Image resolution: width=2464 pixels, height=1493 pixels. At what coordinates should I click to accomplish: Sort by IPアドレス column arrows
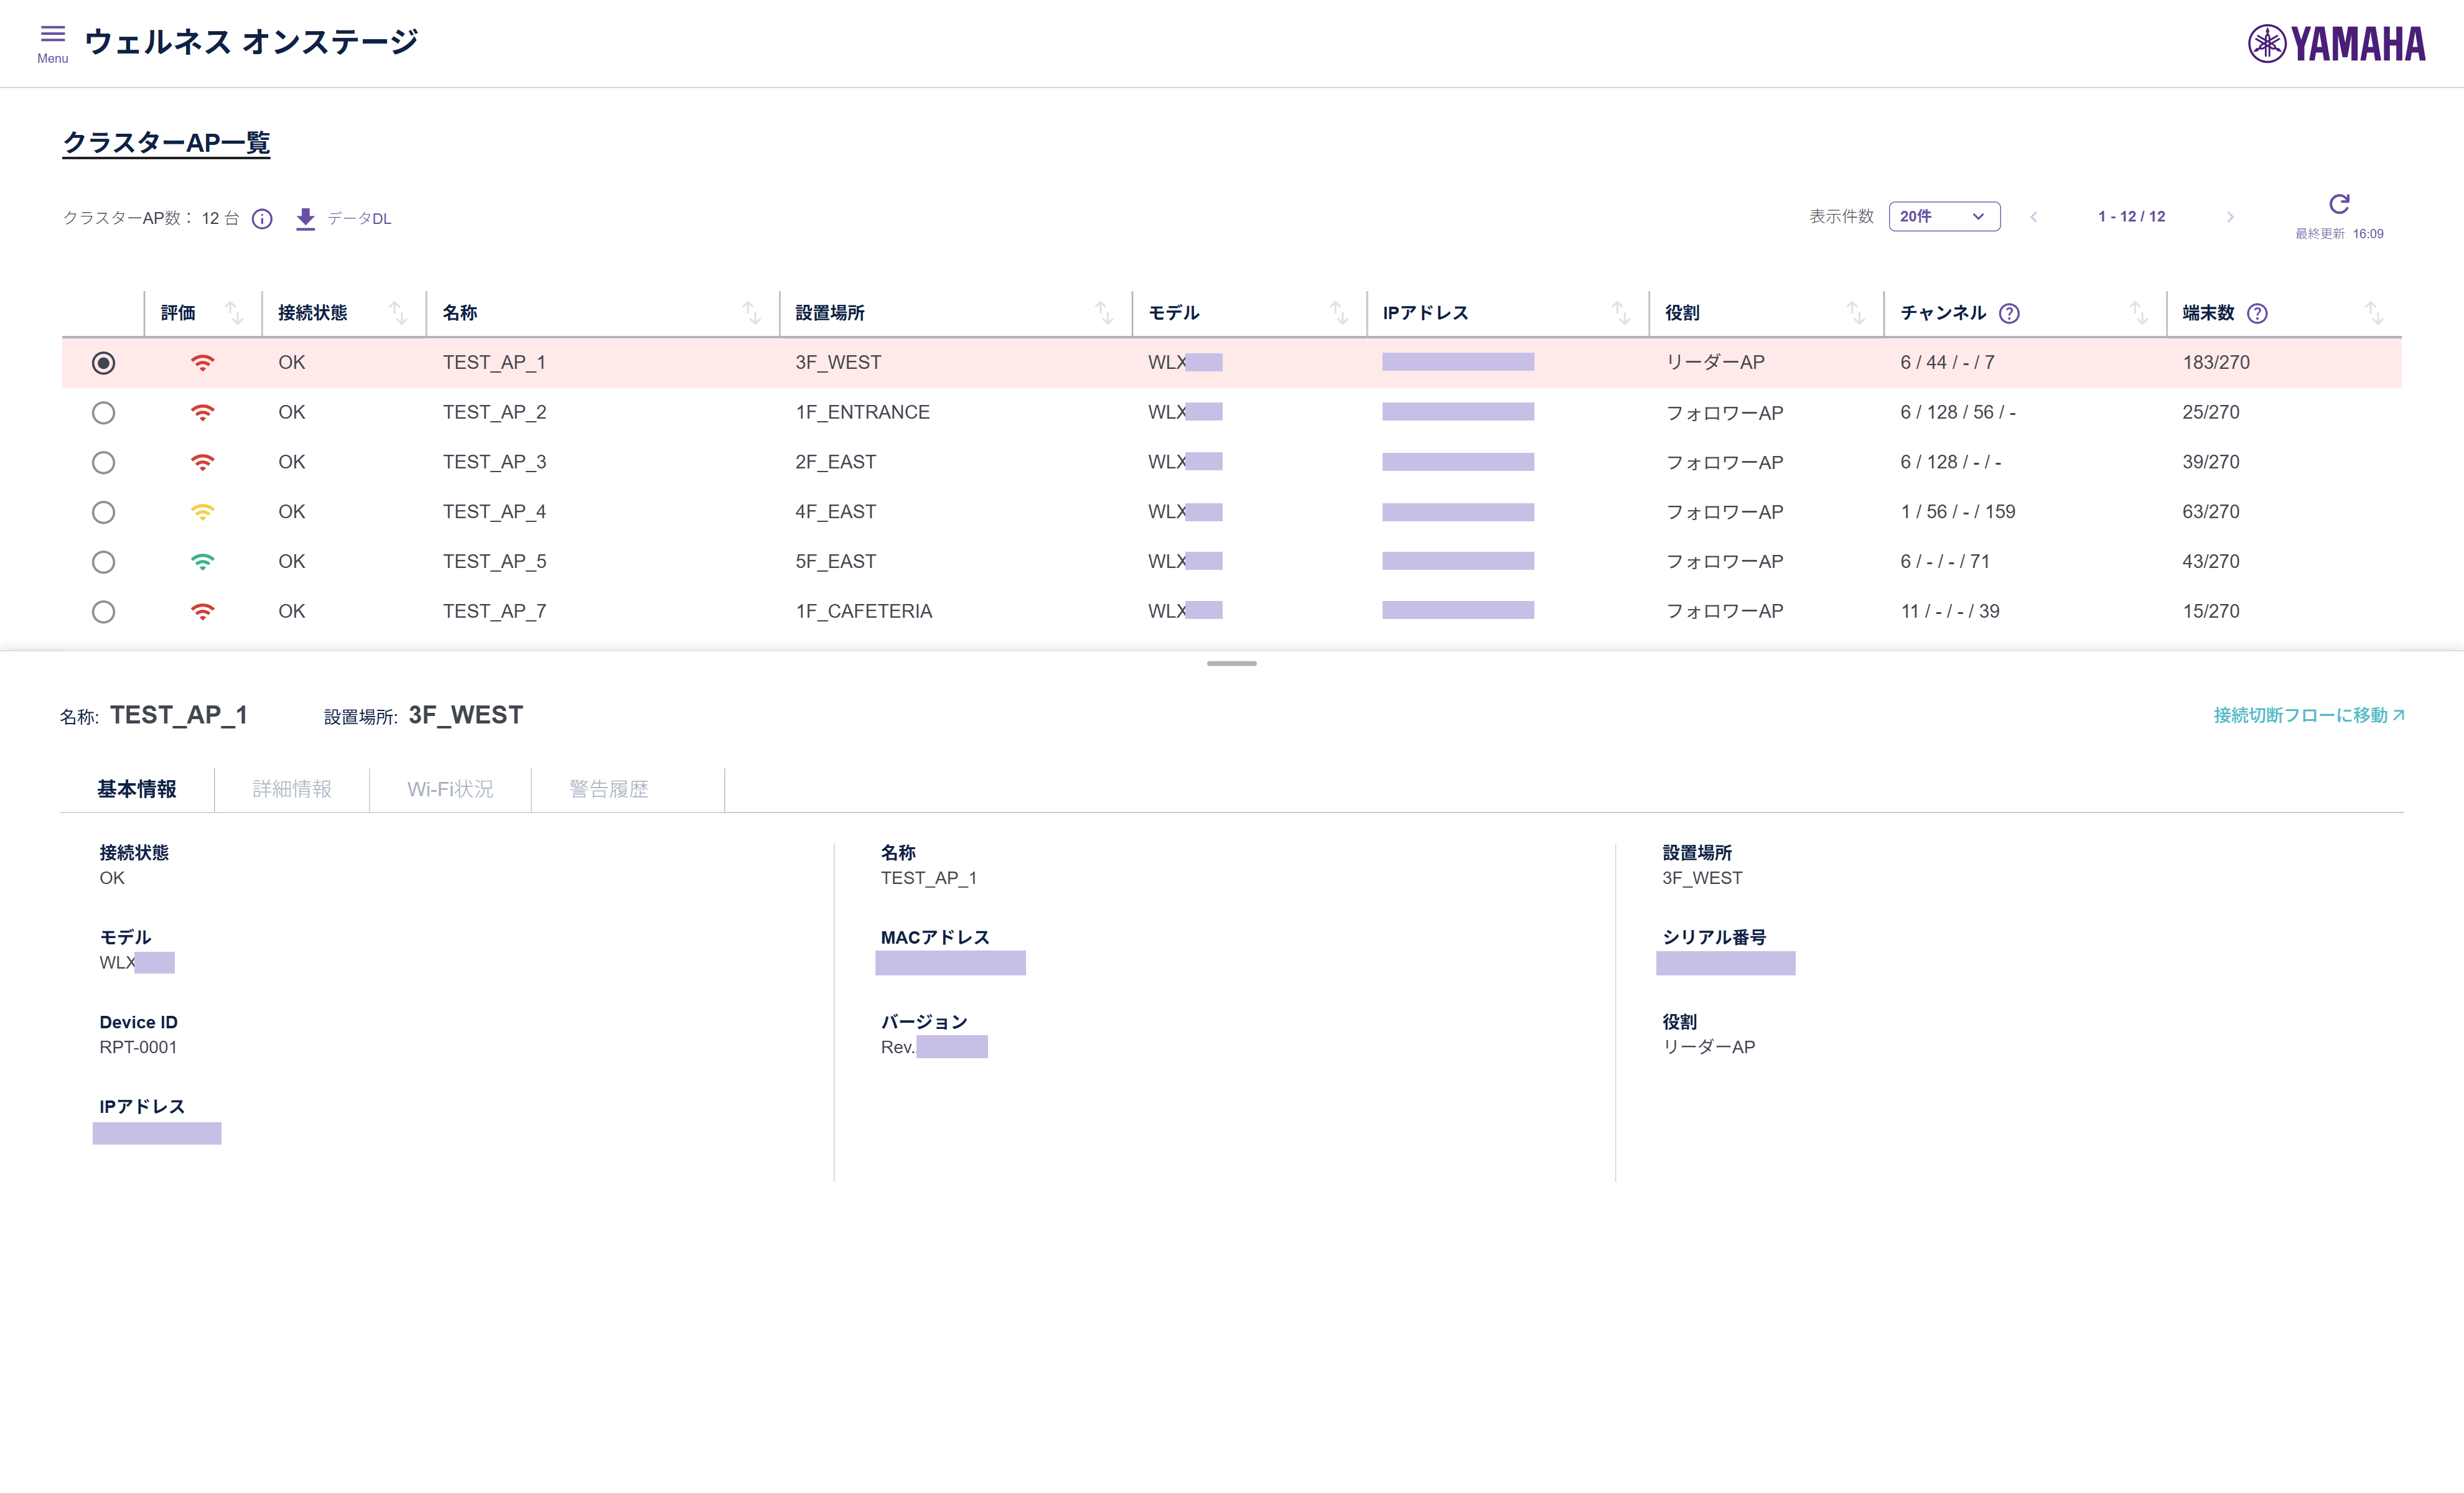1621,313
